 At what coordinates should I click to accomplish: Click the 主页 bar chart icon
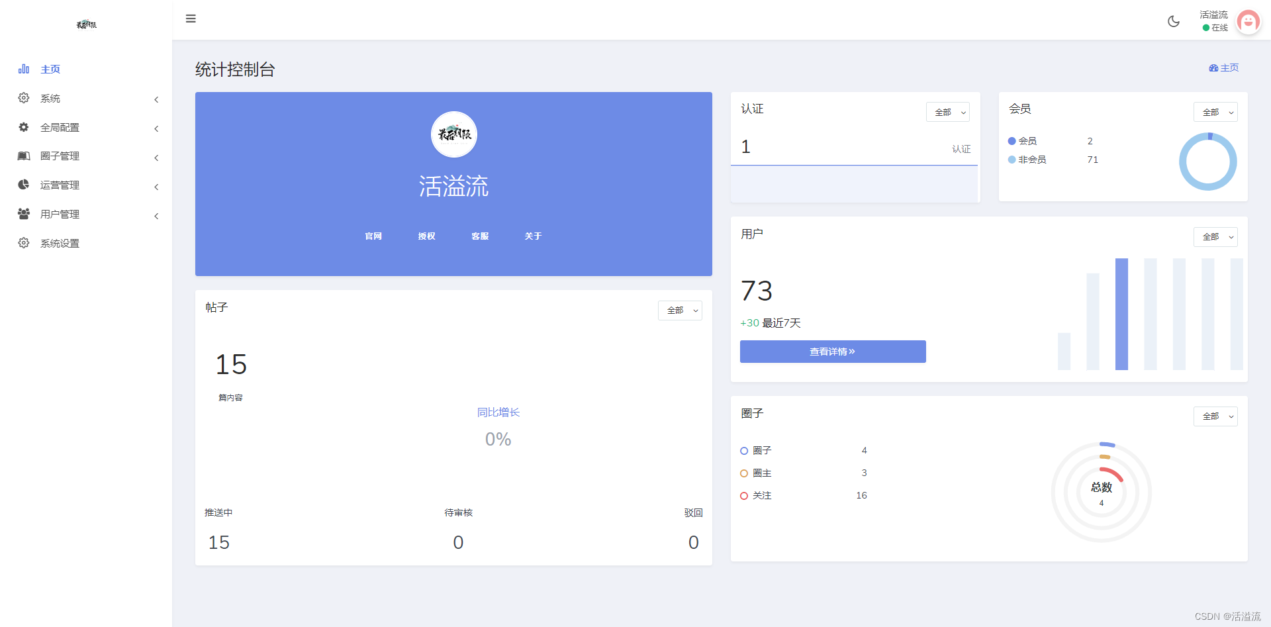(24, 69)
